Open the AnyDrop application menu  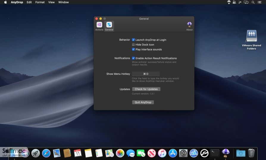17,2
